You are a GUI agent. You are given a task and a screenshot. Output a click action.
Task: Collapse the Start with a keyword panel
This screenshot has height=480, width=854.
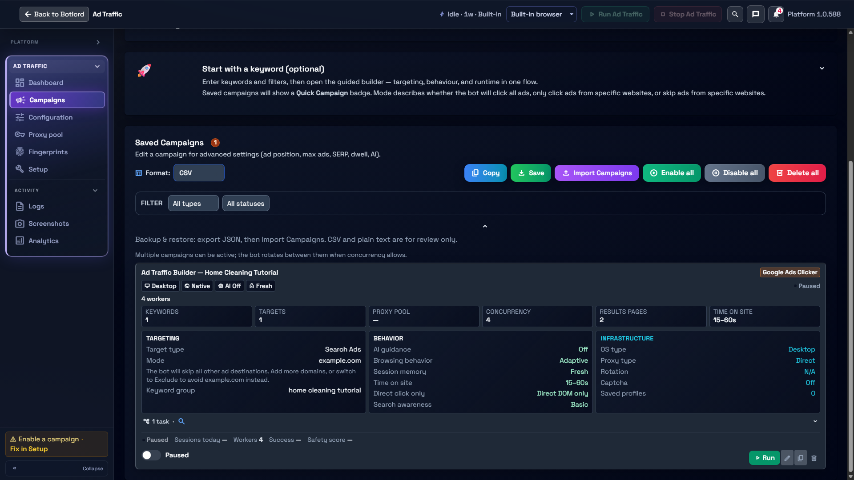coord(822,68)
